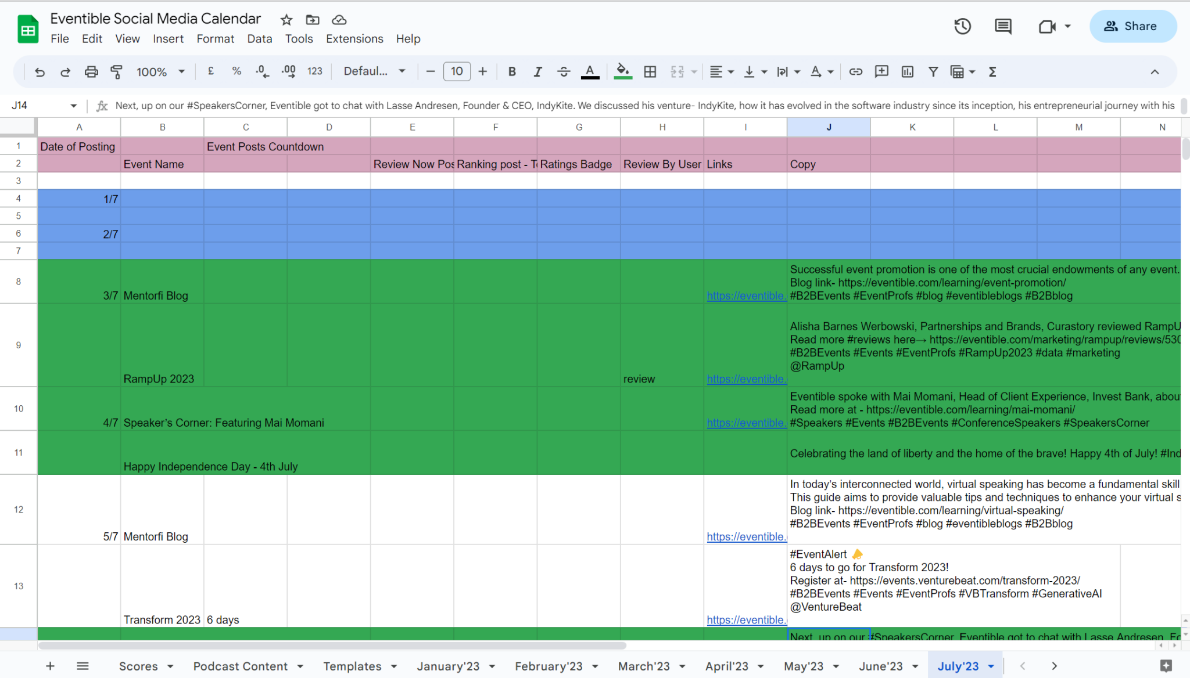The height and width of the screenshot is (678, 1190).
Task: Open the July'23 sheet tab dropdown arrow
Action: 991,666
